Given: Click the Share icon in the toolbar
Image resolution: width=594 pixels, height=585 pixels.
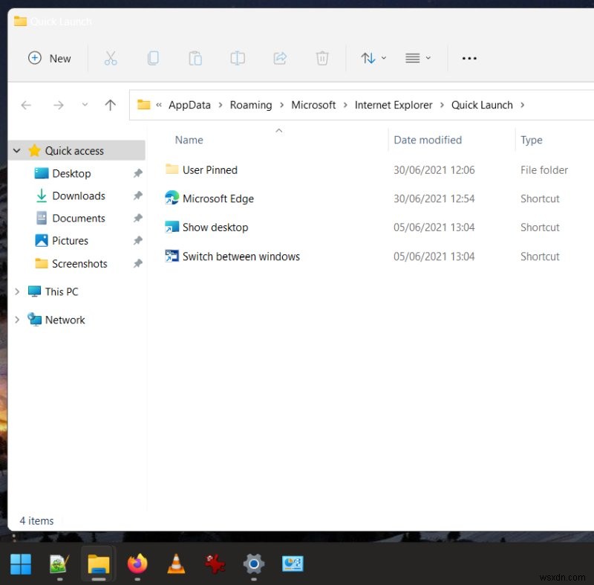Looking at the screenshot, I should tap(280, 58).
